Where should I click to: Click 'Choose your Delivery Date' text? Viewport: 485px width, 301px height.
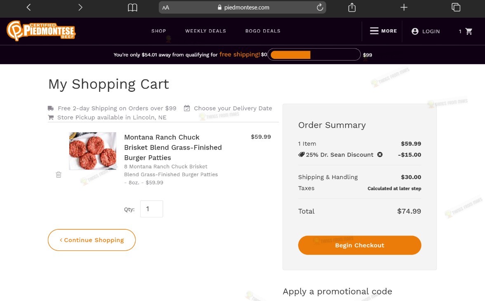[233, 108]
